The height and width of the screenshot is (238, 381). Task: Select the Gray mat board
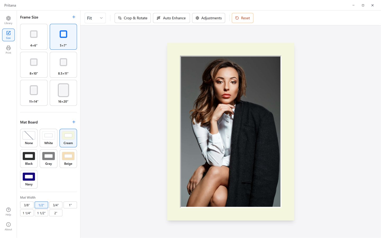tap(48, 159)
